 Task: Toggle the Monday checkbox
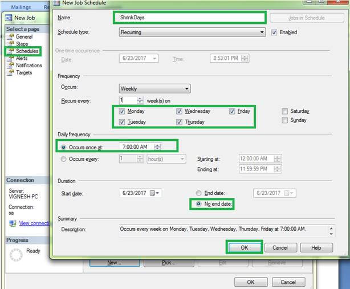click(122, 111)
